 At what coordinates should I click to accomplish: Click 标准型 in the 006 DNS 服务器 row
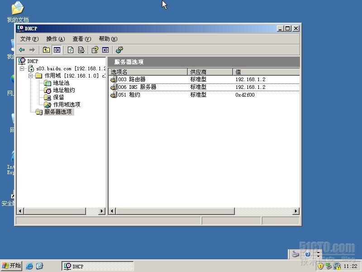pos(198,87)
